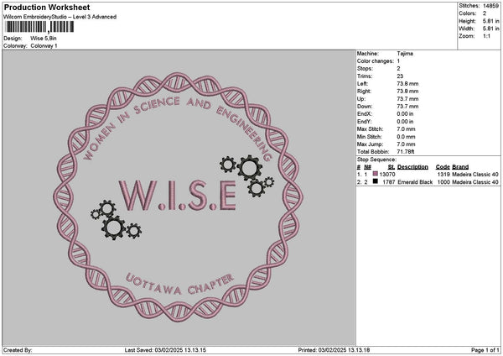This screenshot has height=356, width=503.
Task: Click the Zoom value 1:1
Action: [x=486, y=36]
